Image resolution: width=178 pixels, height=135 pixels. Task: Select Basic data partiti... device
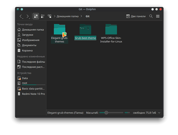pos(31,89)
